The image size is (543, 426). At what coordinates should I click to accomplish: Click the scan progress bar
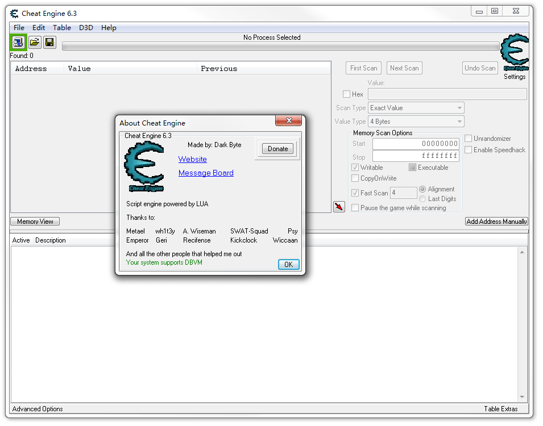tap(280, 47)
